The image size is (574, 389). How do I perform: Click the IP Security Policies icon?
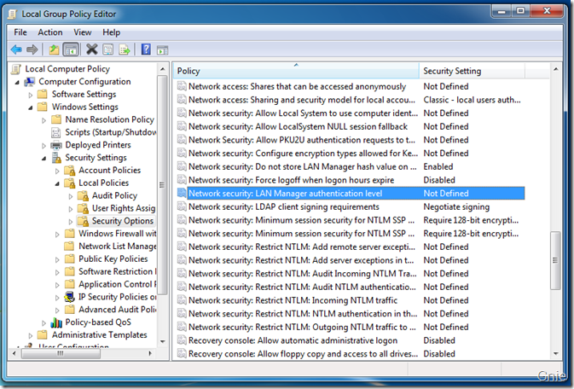click(x=69, y=297)
